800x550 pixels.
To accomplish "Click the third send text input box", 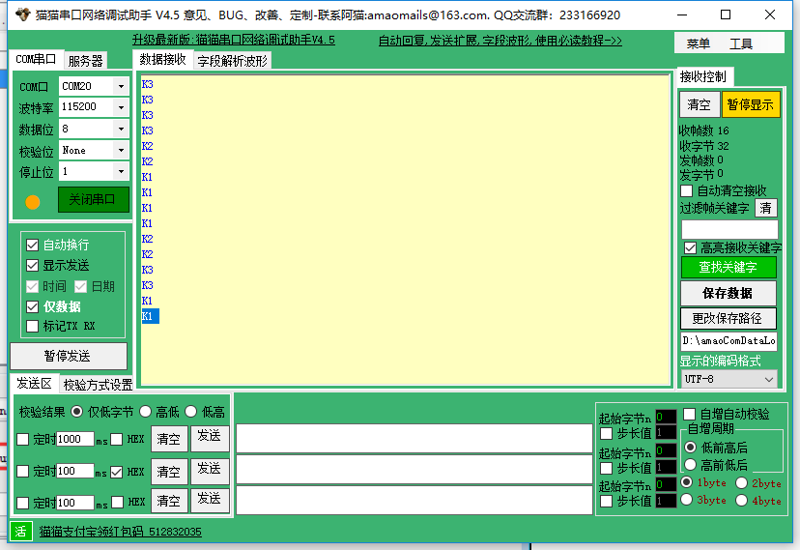I will tap(414, 501).
